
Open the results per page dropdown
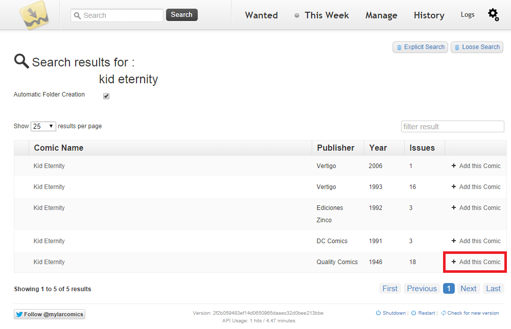pyautogui.click(x=43, y=126)
